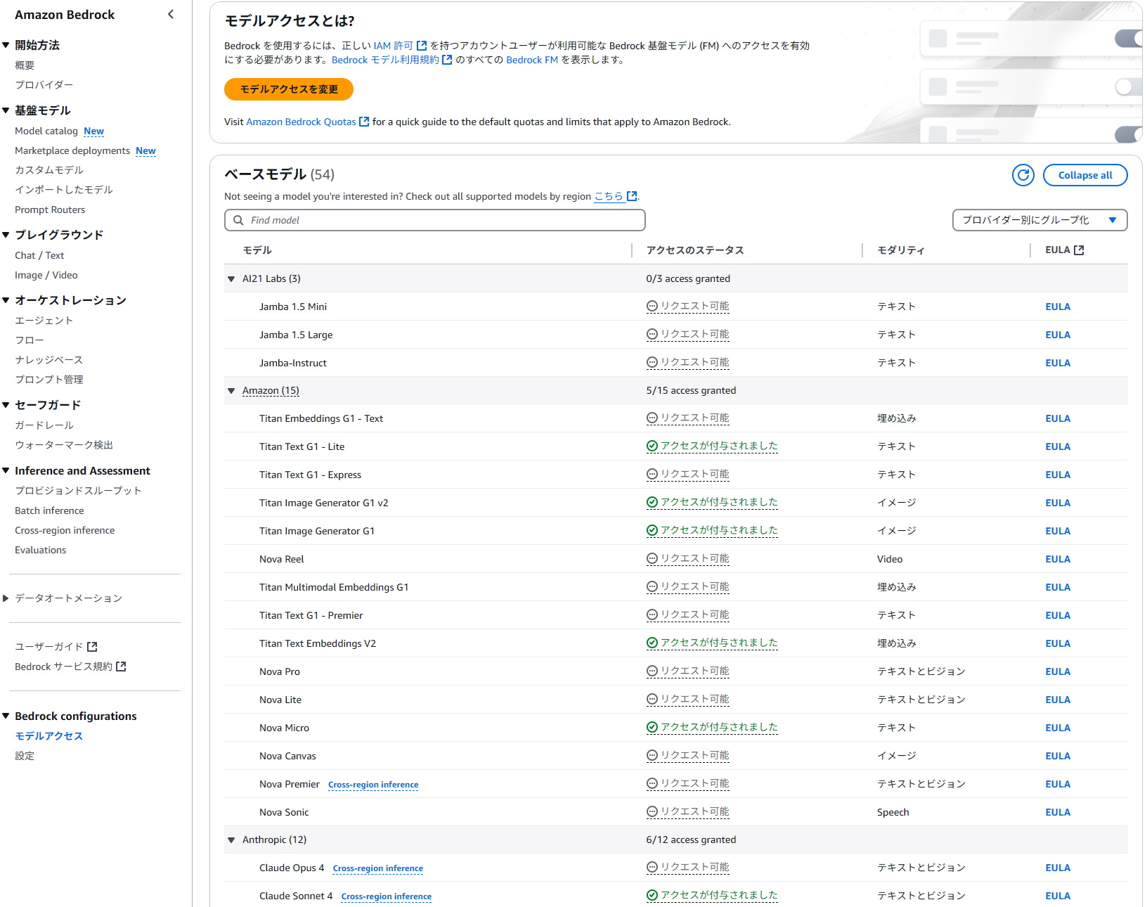Click the Collapse all button

[1085, 175]
